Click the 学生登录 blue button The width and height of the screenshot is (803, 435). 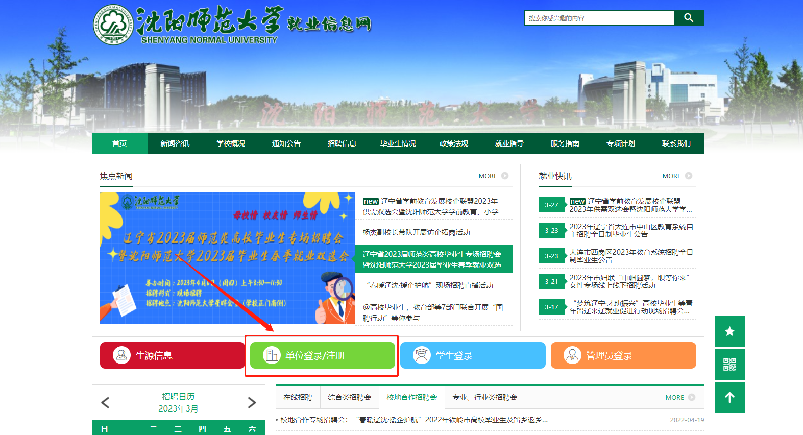(x=473, y=355)
